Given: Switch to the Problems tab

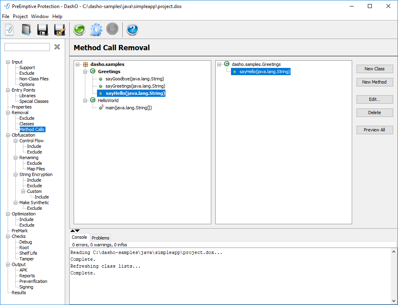Looking at the screenshot, I should [x=100, y=238].
